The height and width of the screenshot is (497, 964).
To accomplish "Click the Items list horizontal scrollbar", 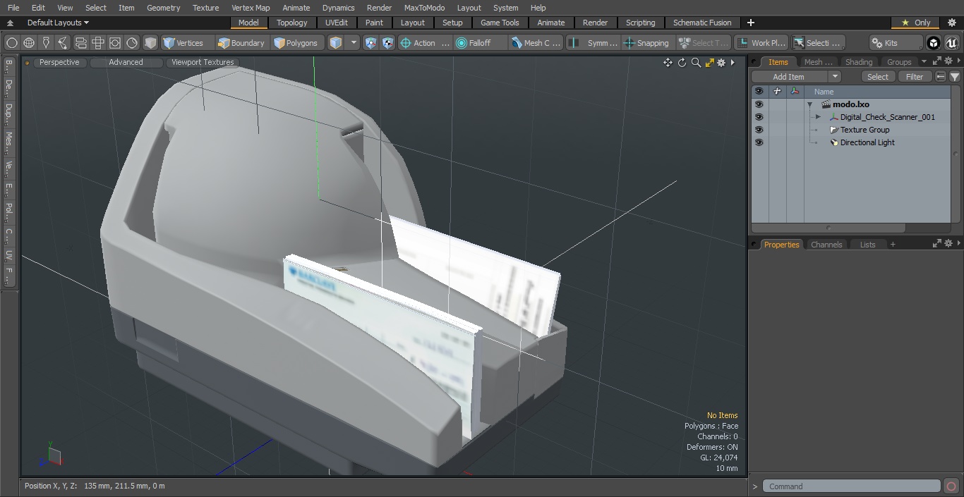I will (x=828, y=228).
